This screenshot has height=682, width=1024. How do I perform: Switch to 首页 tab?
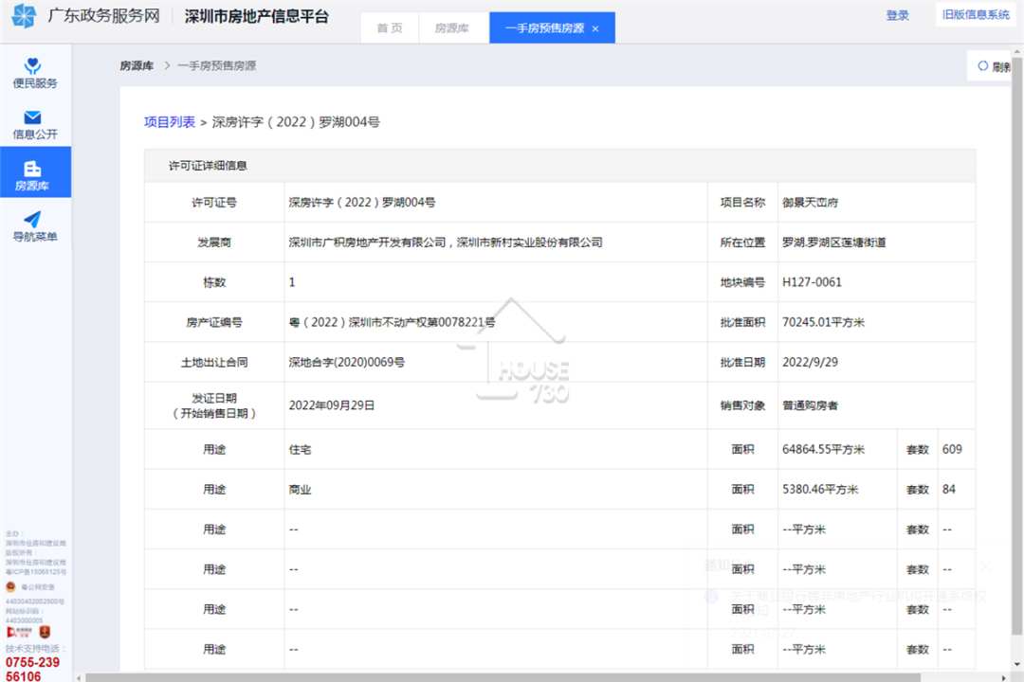tap(390, 28)
